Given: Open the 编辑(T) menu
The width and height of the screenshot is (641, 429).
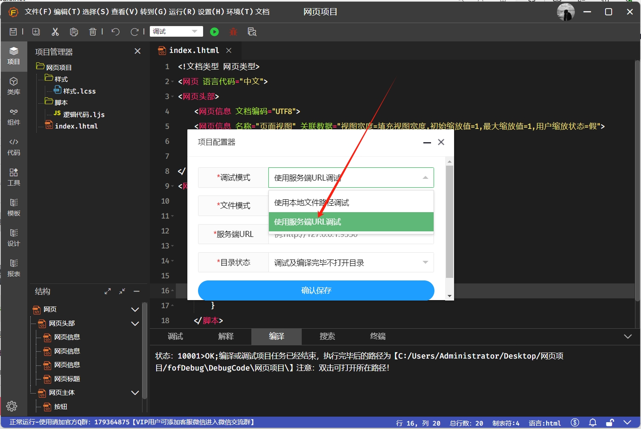Looking at the screenshot, I should (x=67, y=12).
